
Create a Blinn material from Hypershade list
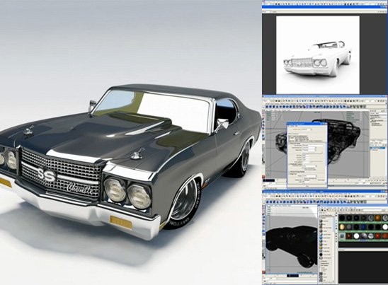tap(321, 224)
